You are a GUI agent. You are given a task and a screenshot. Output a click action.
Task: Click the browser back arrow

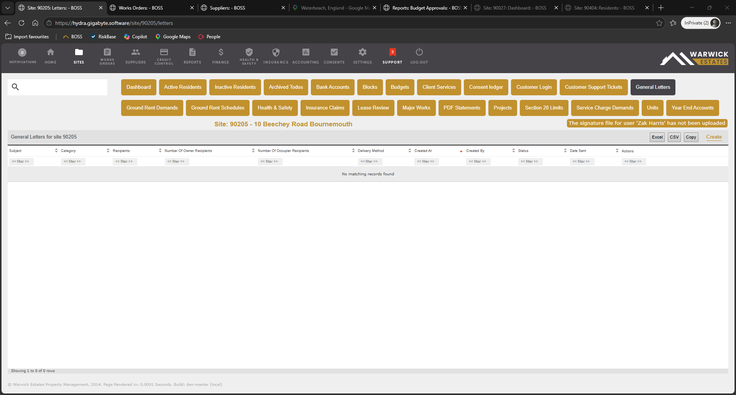click(x=8, y=23)
